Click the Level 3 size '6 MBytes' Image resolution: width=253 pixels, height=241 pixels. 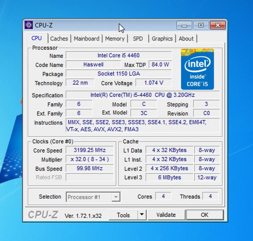click(x=170, y=177)
